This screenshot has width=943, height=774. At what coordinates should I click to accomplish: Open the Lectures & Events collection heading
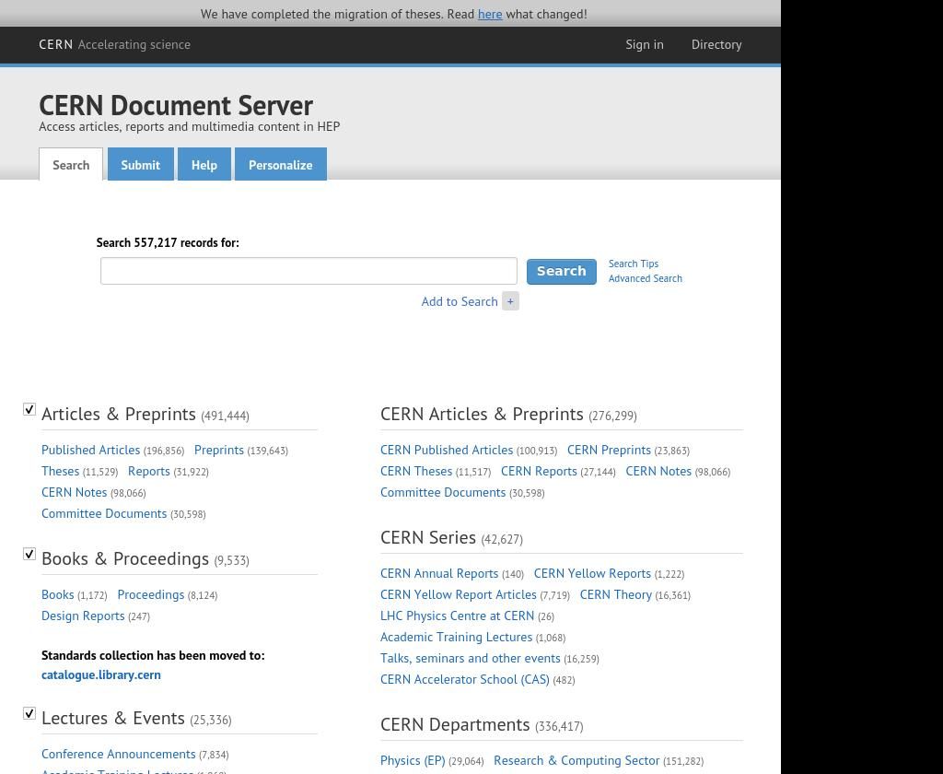pyautogui.click(x=113, y=718)
